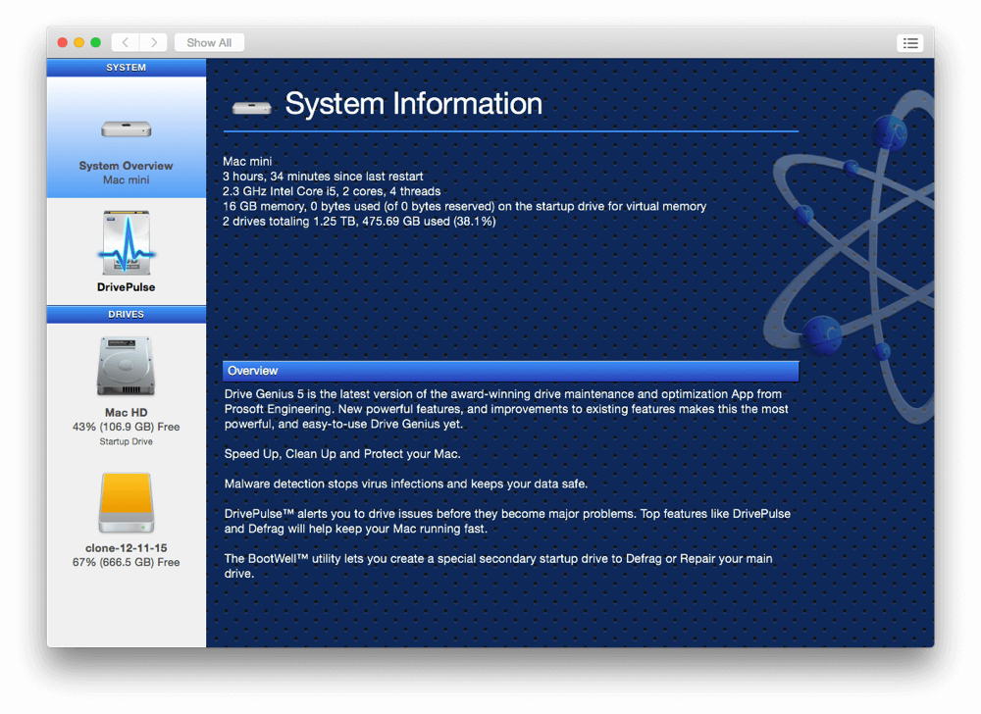Image resolution: width=981 pixels, height=714 pixels.
Task: Go back with the left arrow button
Action: (126, 42)
